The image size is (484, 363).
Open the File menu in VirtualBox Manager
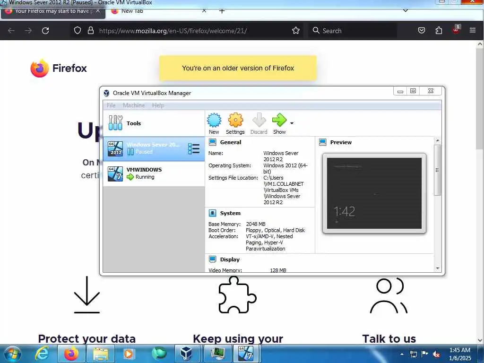[111, 105]
